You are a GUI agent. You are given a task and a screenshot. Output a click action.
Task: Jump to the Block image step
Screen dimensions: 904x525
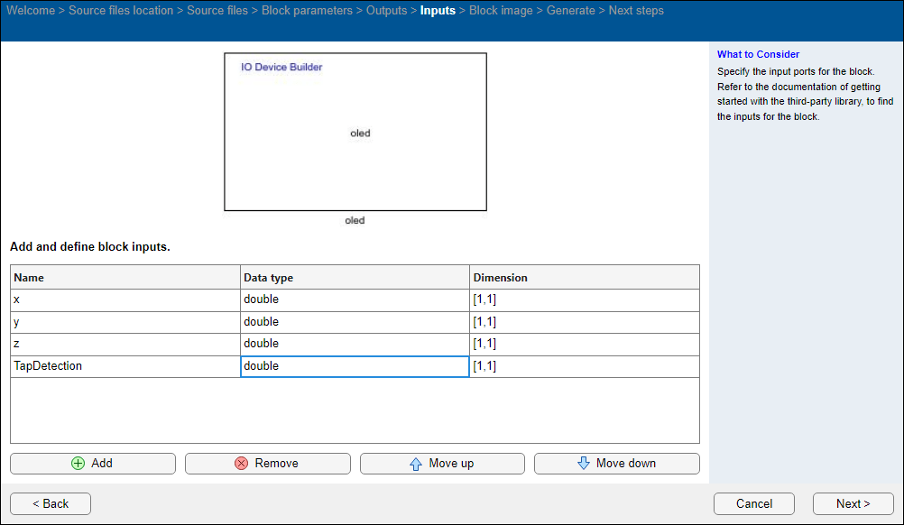501,11
